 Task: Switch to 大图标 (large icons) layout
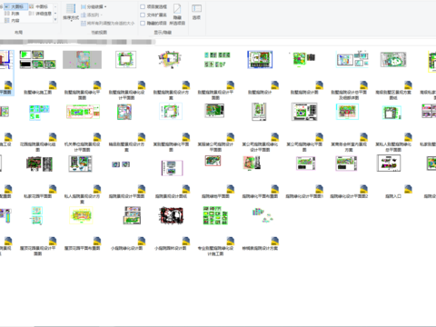tap(15, 6)
